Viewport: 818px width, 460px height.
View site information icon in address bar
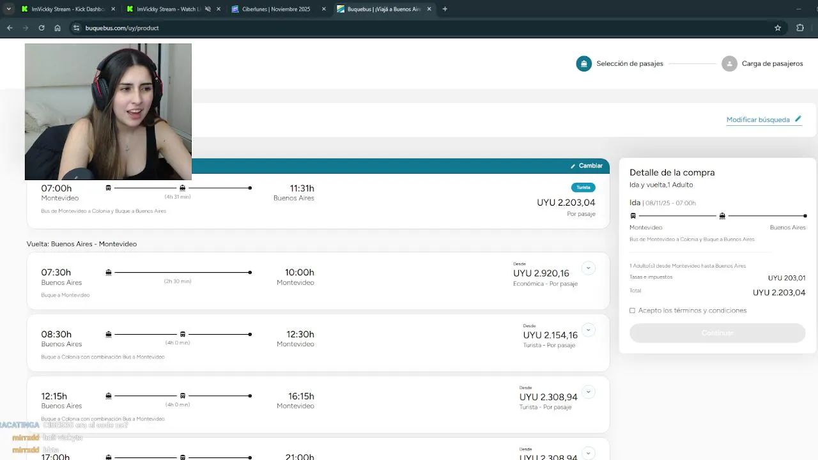click(x=76, y=28)
